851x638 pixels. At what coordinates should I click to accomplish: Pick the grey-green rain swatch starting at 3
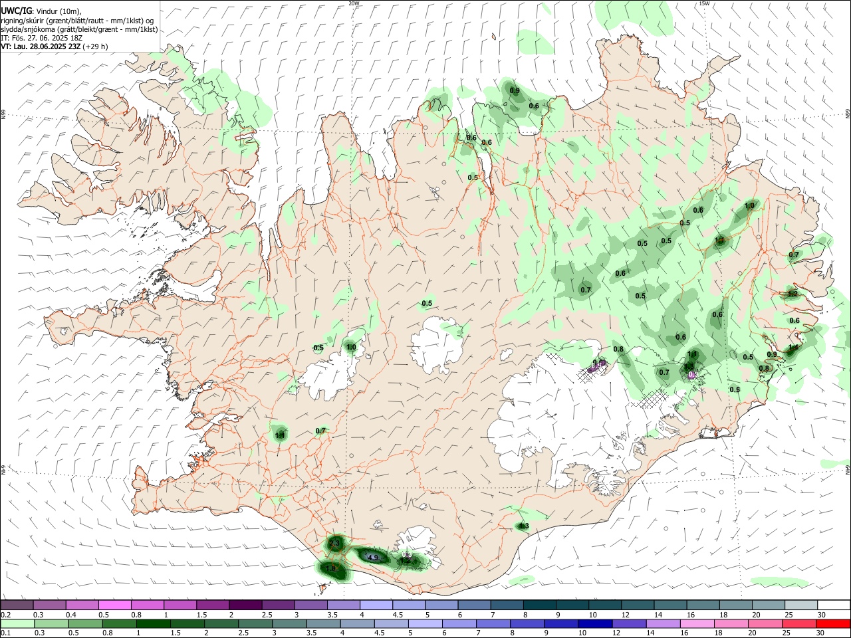pos(289,623)
